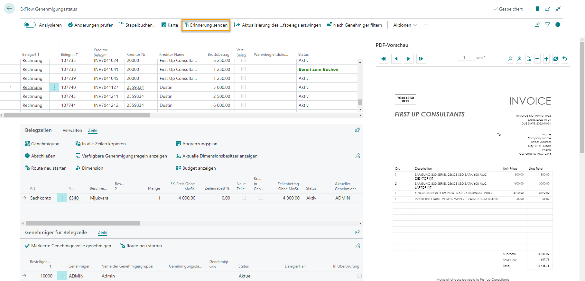Share the Belegzeilen section
585x281 pixels.
point(357,130)
